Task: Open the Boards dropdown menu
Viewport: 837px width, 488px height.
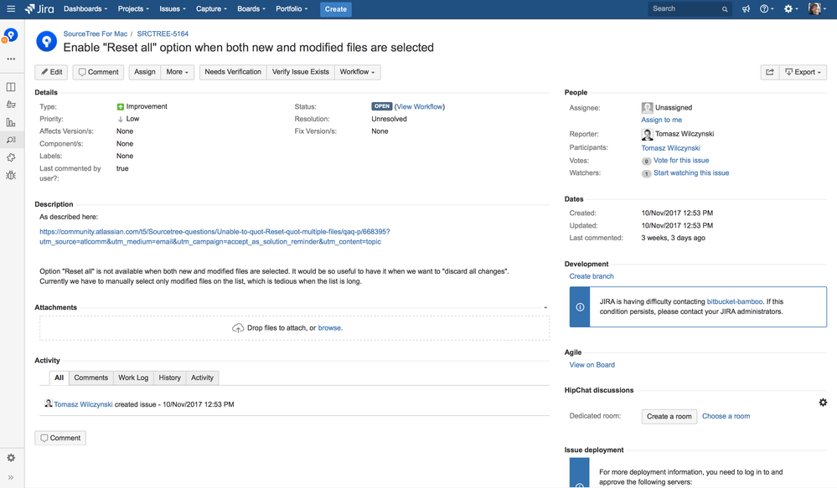Action: 251,9
